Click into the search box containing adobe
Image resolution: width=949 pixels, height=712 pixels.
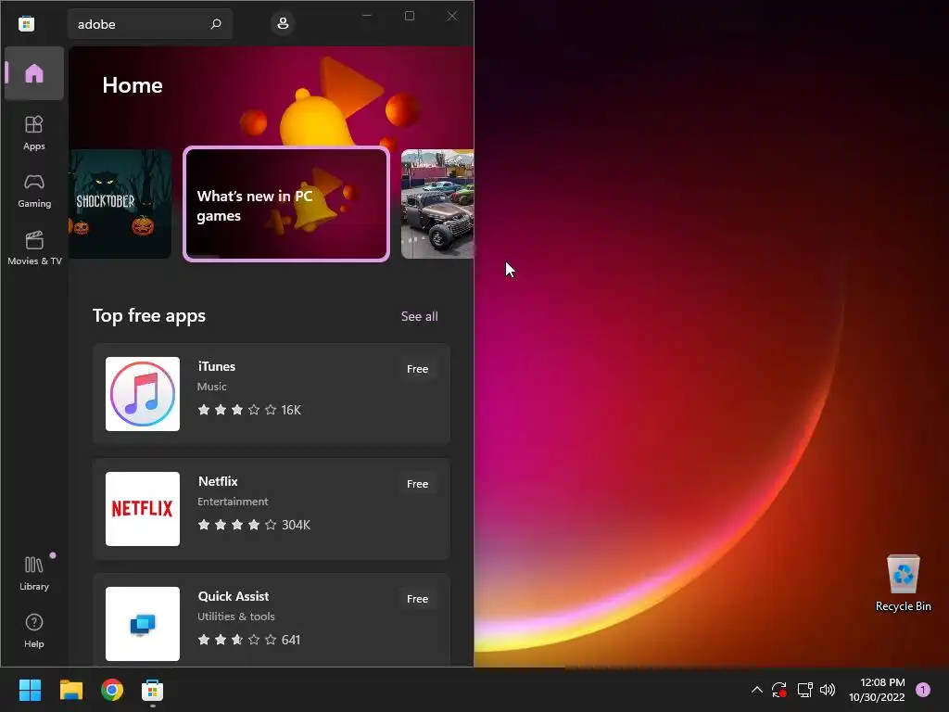point(149,24)
